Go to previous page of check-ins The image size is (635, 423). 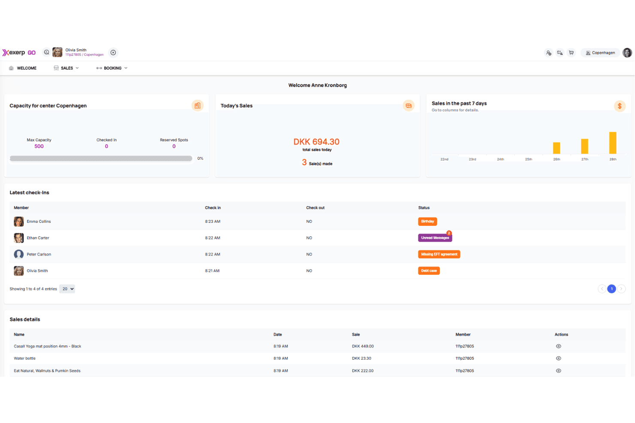[602, 289]
